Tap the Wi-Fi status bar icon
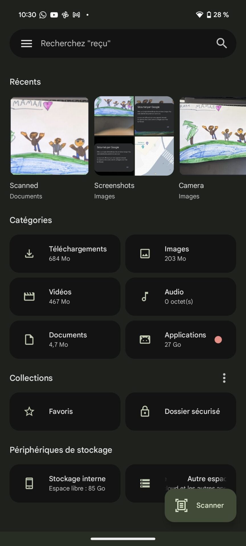This screenshot has width=246, height=546. click(x=199, y=15)
